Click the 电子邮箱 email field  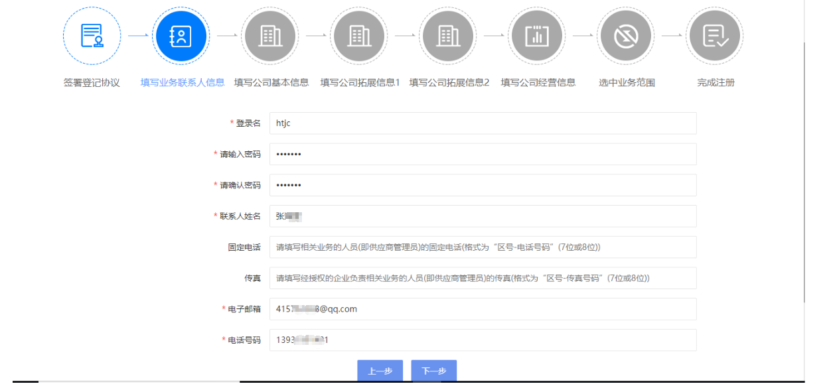tap(483, 309)
